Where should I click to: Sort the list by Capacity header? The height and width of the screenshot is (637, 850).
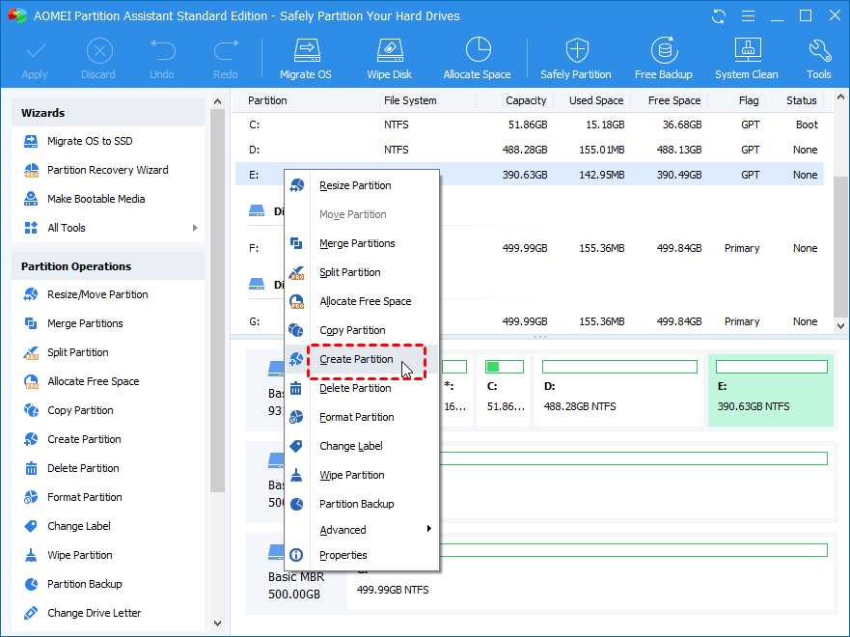[526, 100]
